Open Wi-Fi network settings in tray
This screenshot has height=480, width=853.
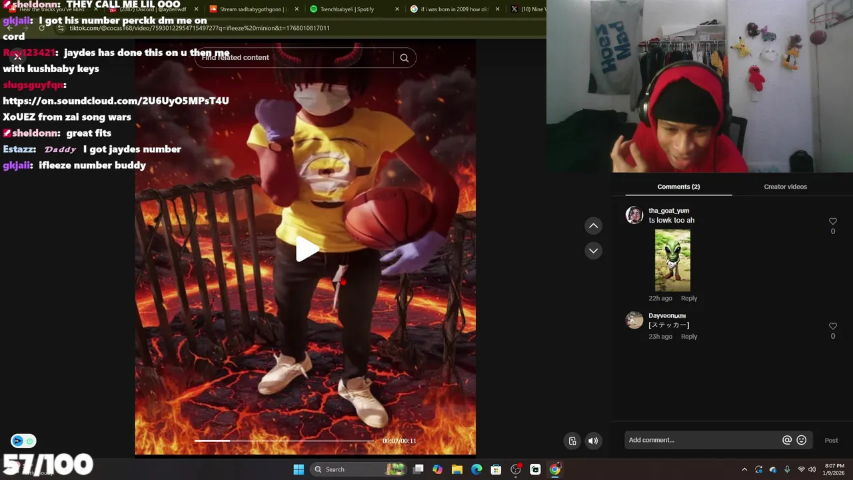[801, 469]
